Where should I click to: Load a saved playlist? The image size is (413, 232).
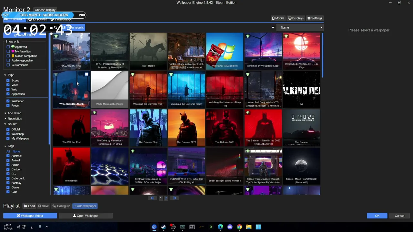29,206
